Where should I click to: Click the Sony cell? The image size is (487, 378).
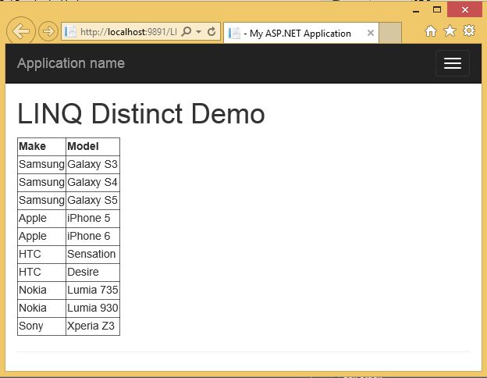coord(41,326)
